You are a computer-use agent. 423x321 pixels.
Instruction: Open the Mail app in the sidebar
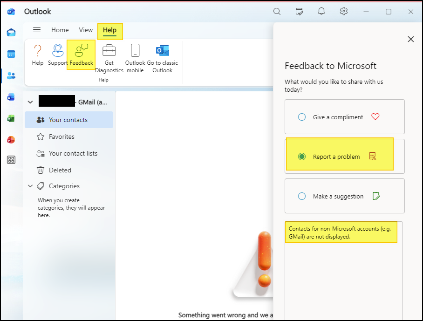[x=11, y=32]
